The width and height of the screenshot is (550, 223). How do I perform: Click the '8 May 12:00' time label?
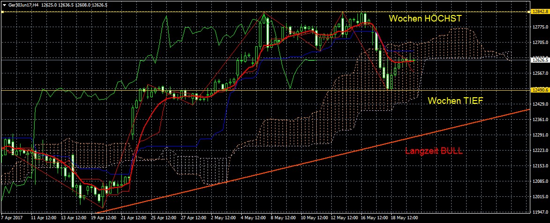tap(284, 218)
